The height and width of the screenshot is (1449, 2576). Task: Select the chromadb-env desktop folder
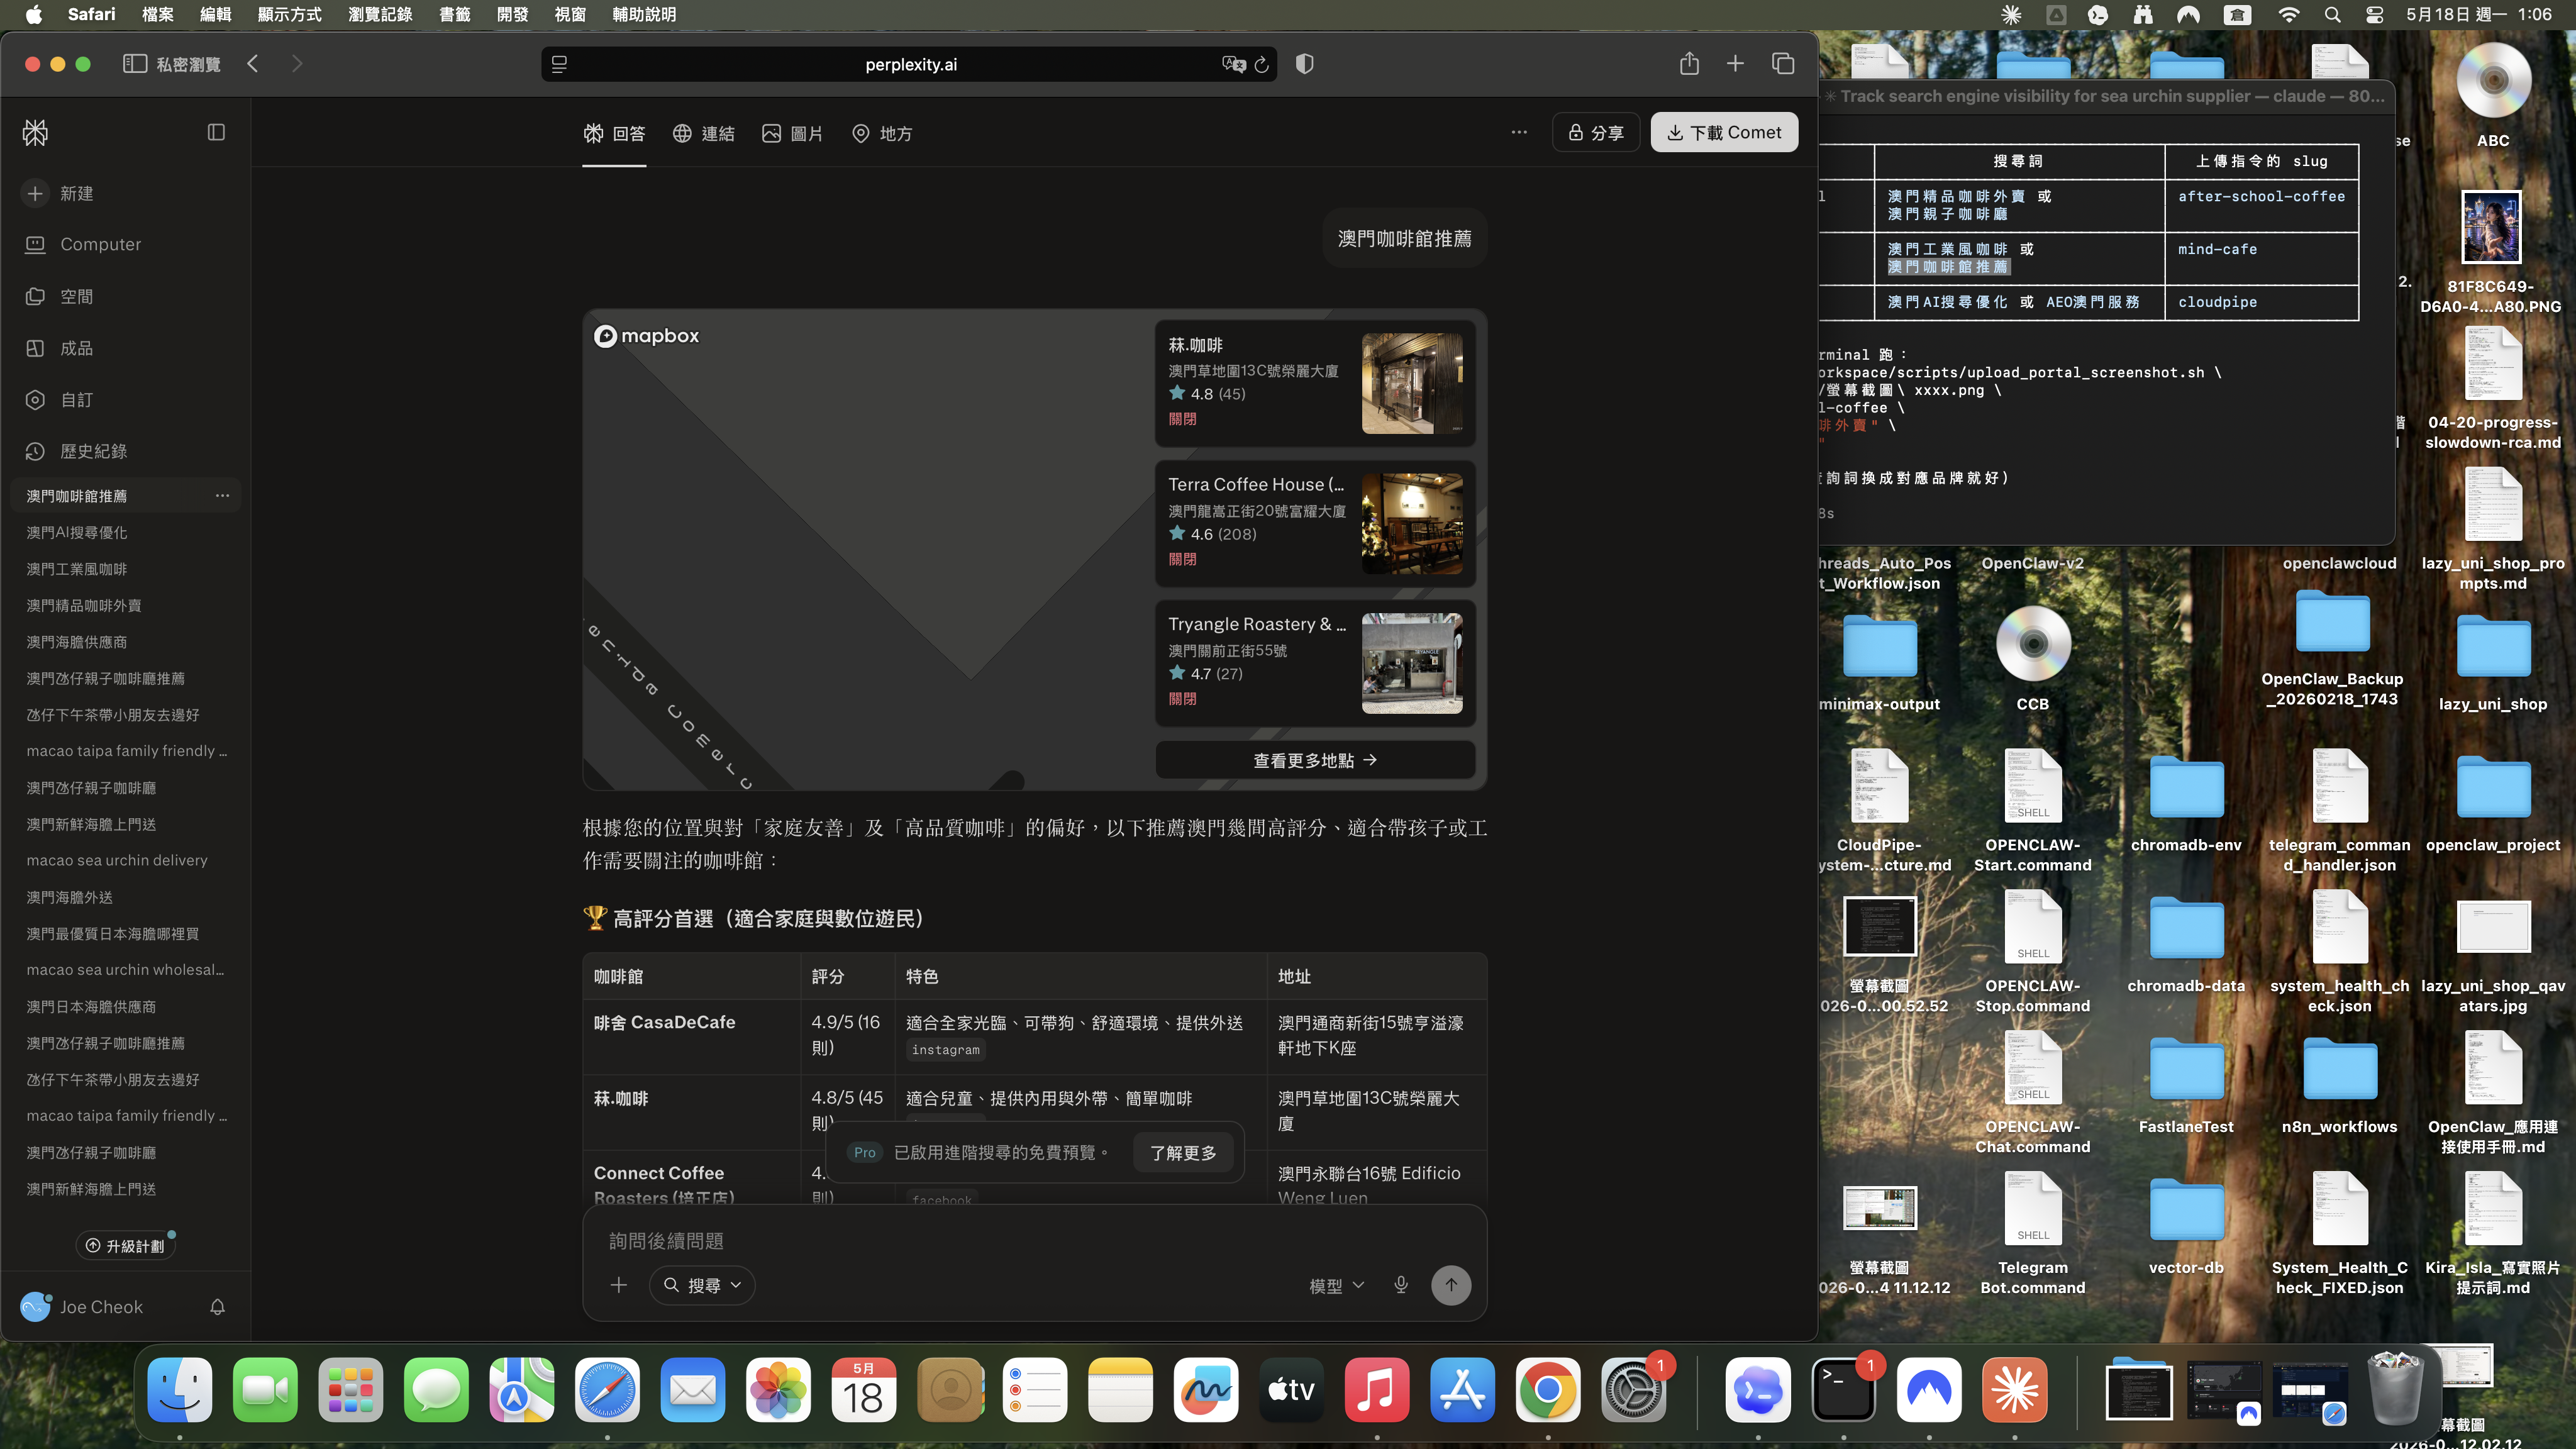point(2185,803)
